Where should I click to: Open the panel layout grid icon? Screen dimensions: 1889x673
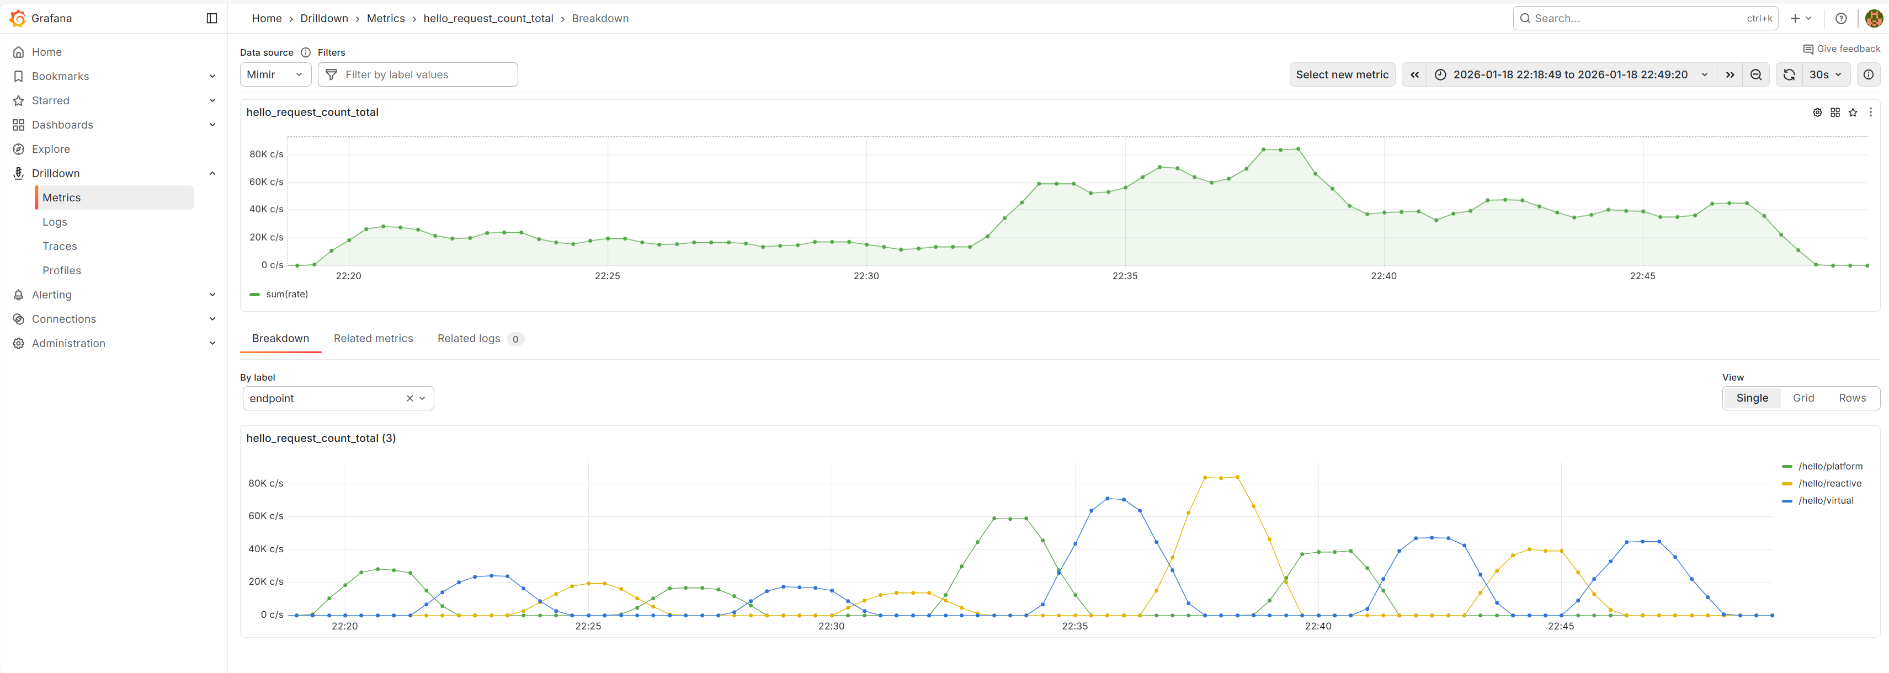tap(1835, 112)
